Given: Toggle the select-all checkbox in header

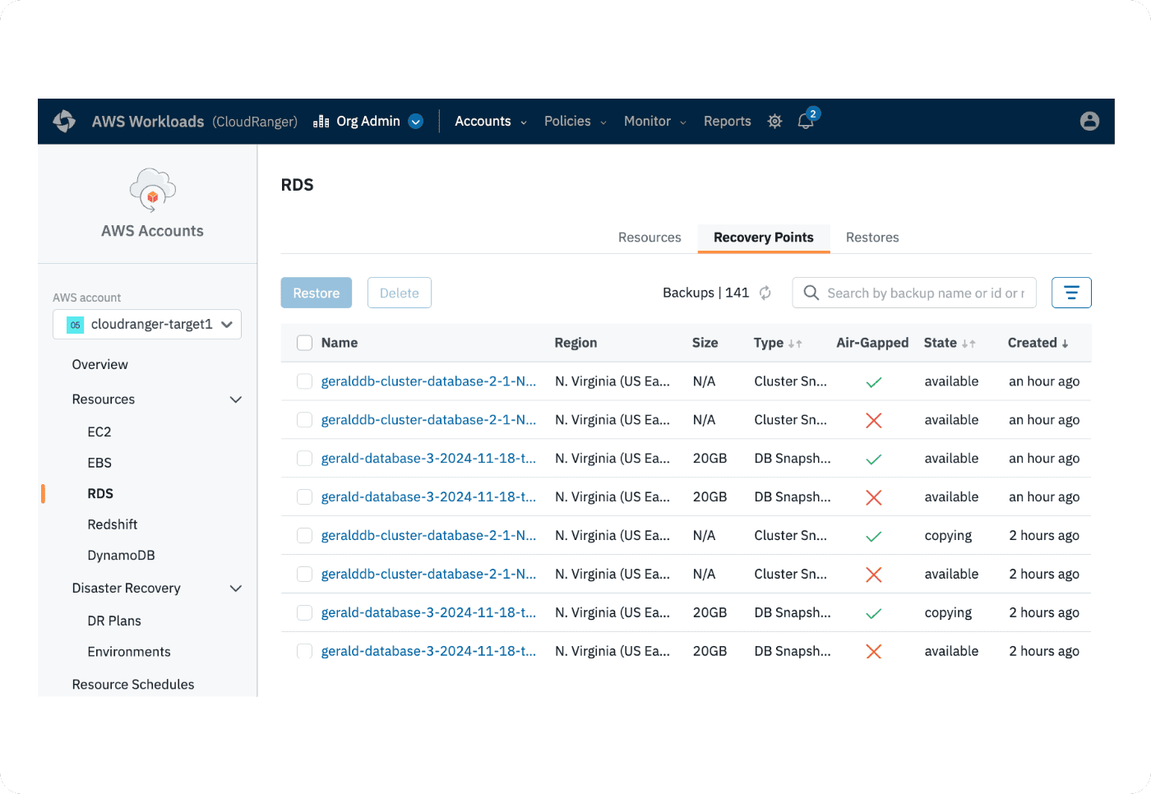Looking at the screenshot, I should click(x=304, y=344).
